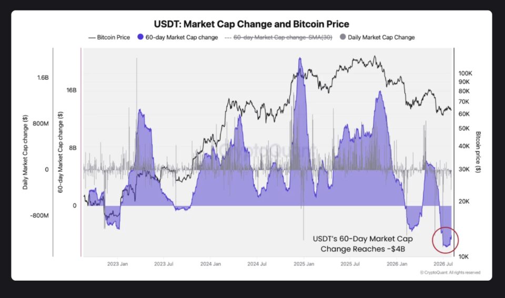Click the purple 60-day Market Cap legend dot
Viewport: 505px width, 298px height.
click(140, 37)
